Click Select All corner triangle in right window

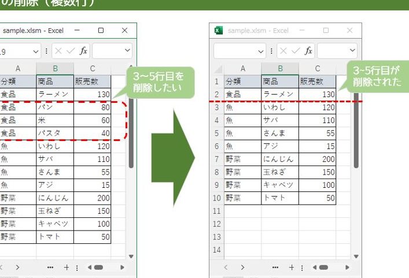point(218,69)
